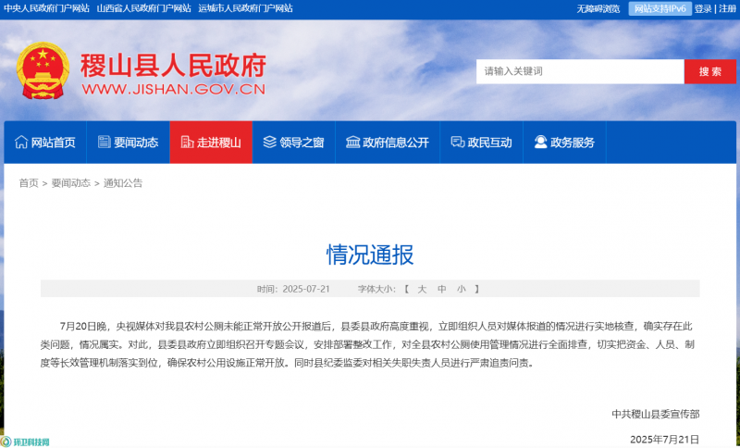
Task: Set font size to 大
Action: 422,289
